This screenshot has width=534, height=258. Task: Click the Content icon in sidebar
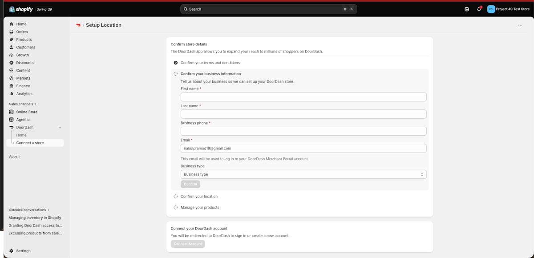(11, 70)
